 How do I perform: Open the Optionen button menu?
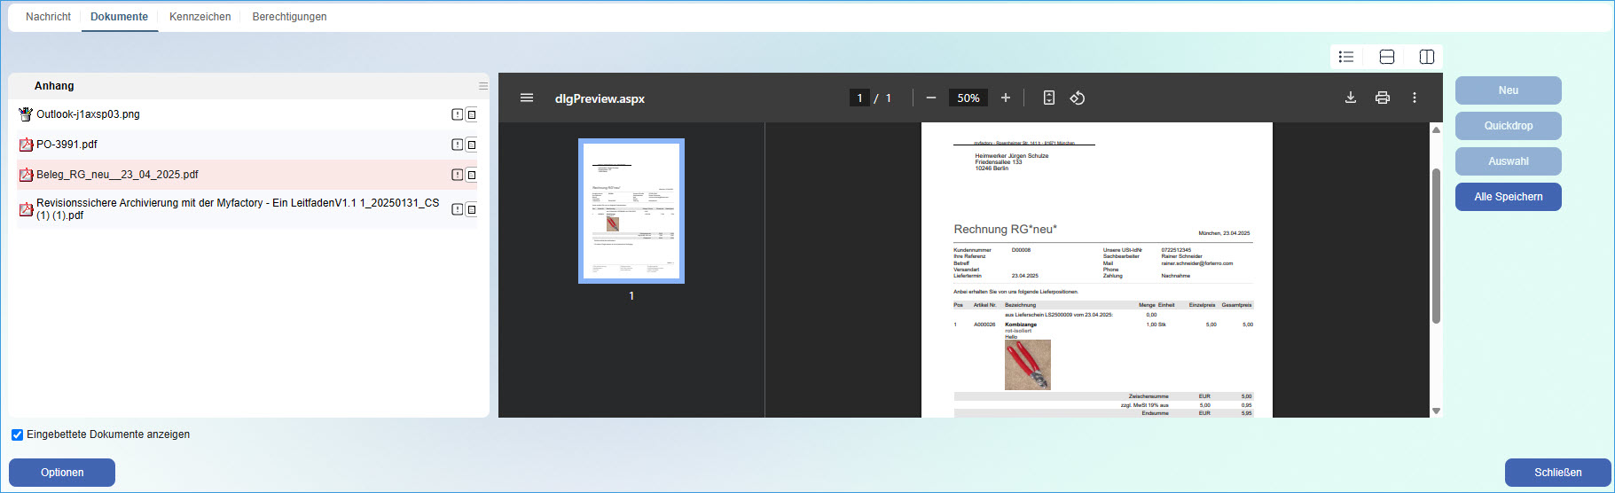click(x=62, y=473)
